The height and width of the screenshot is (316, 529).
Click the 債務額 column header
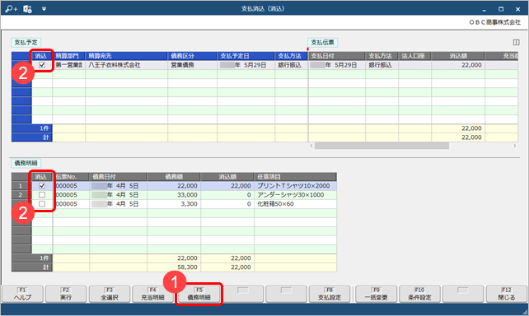click(174, 177)
